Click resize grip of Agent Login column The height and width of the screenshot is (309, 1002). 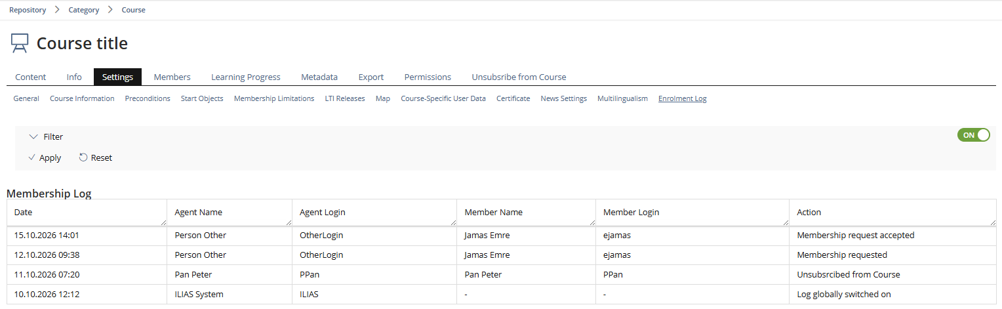(x=453, y=222)
